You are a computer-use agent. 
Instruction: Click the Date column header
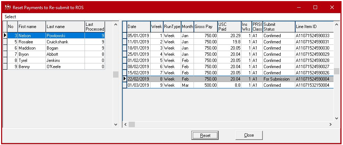pyautogui.click(x=139, y=27)
